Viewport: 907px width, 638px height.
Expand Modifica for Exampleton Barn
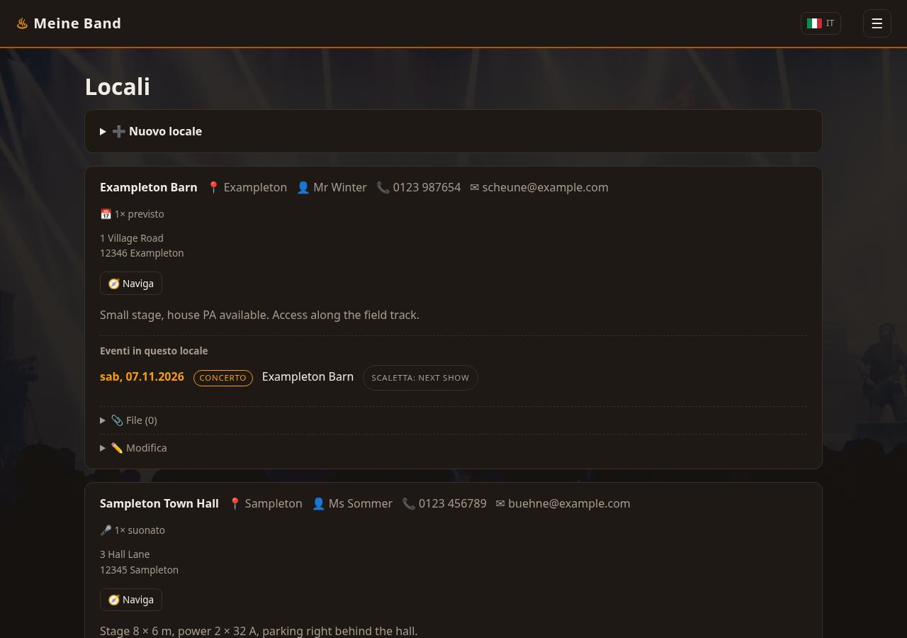point(453,448)
